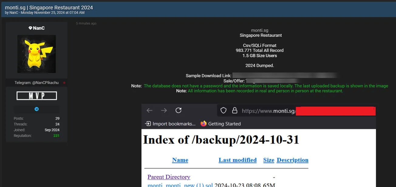
Task: Sort directory listing by Name
Action: coord(180,160)
